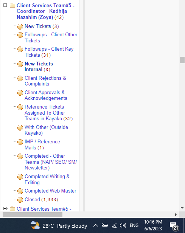This screenshot has height=233, width=185.
Task: Click the battery power icon in tray
Action: pyautogui.click(x=105, y=225)
